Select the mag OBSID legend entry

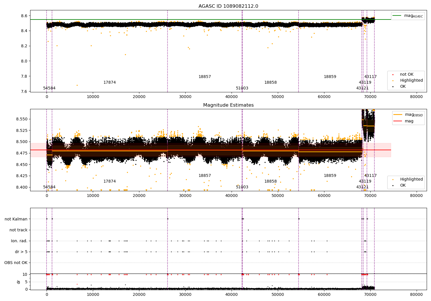click(408, 115)
